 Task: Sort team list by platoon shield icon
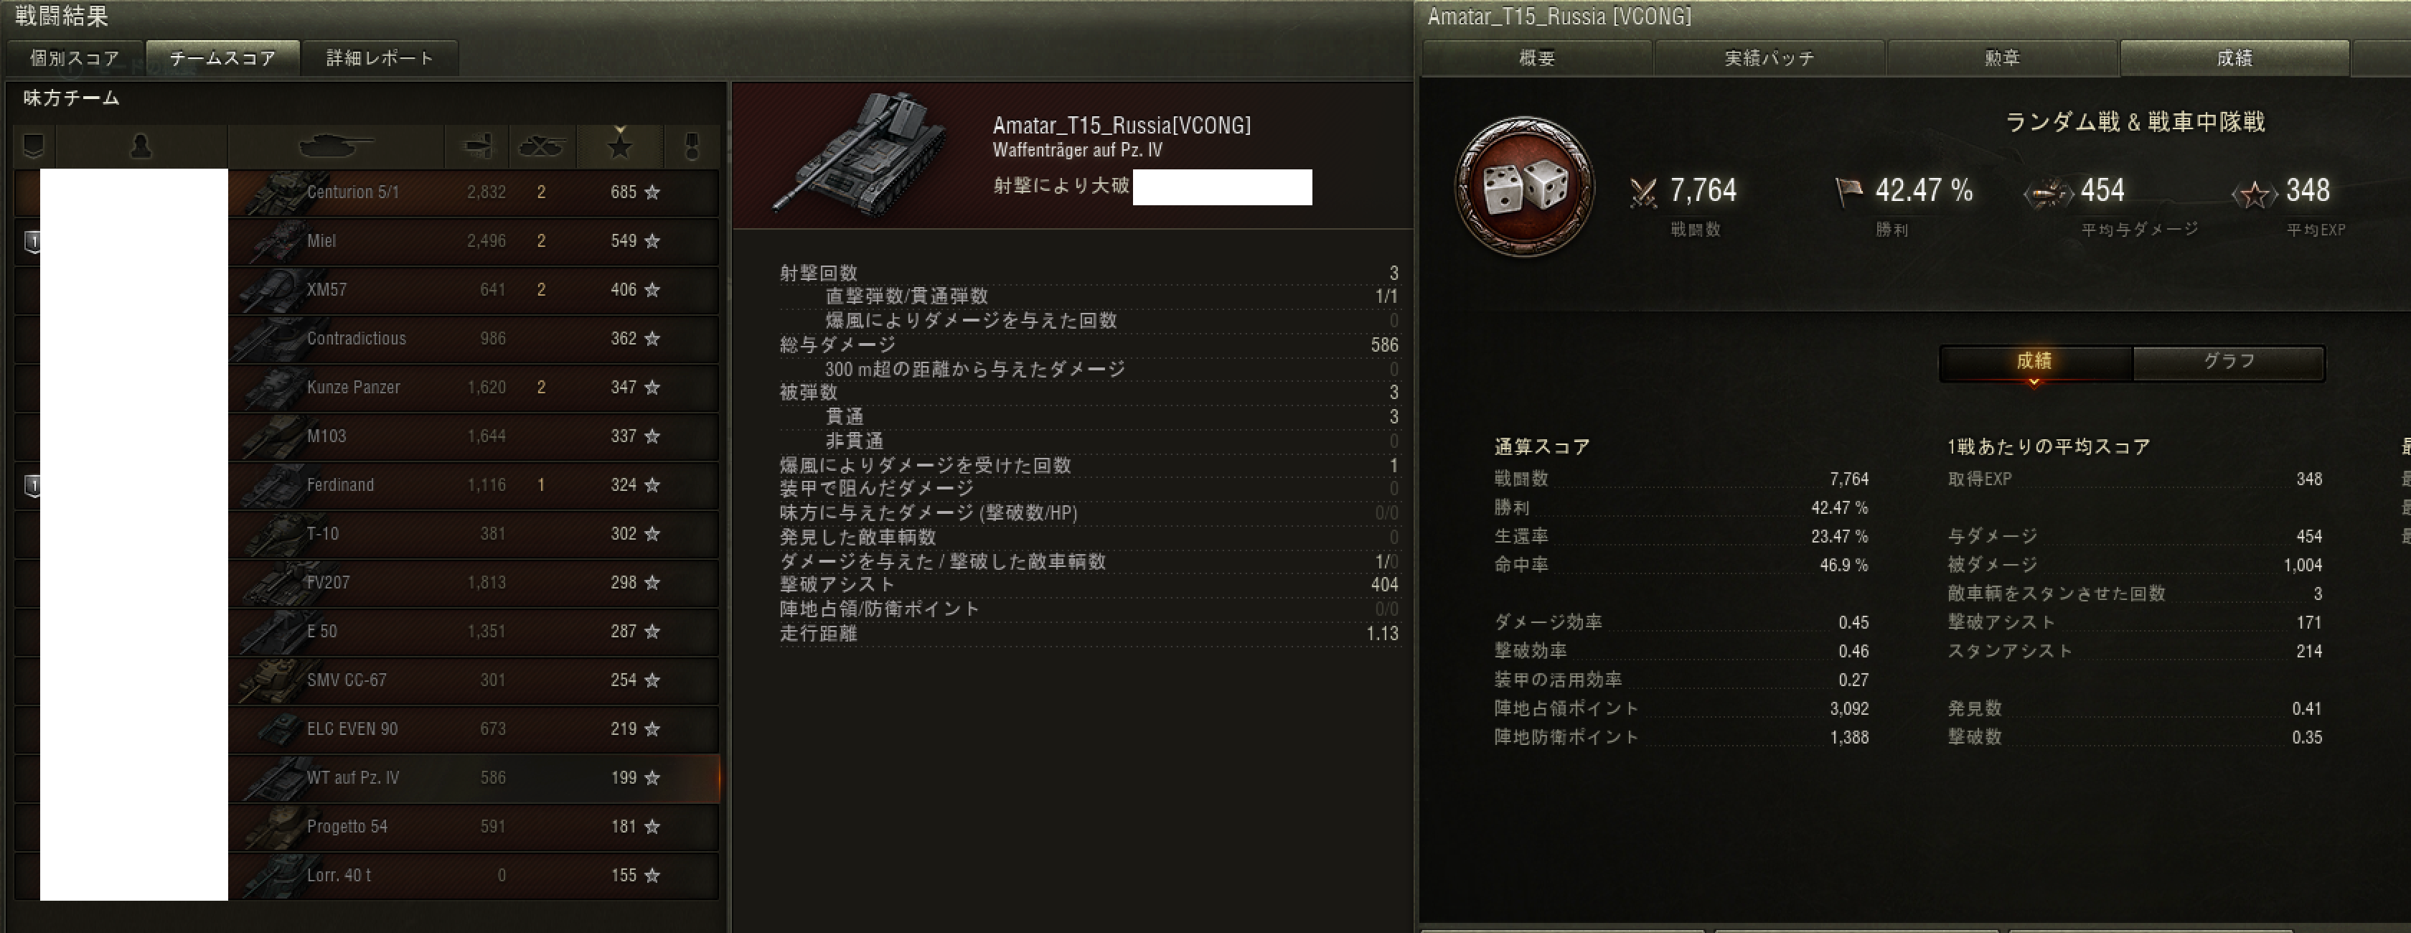click(34, 146)
